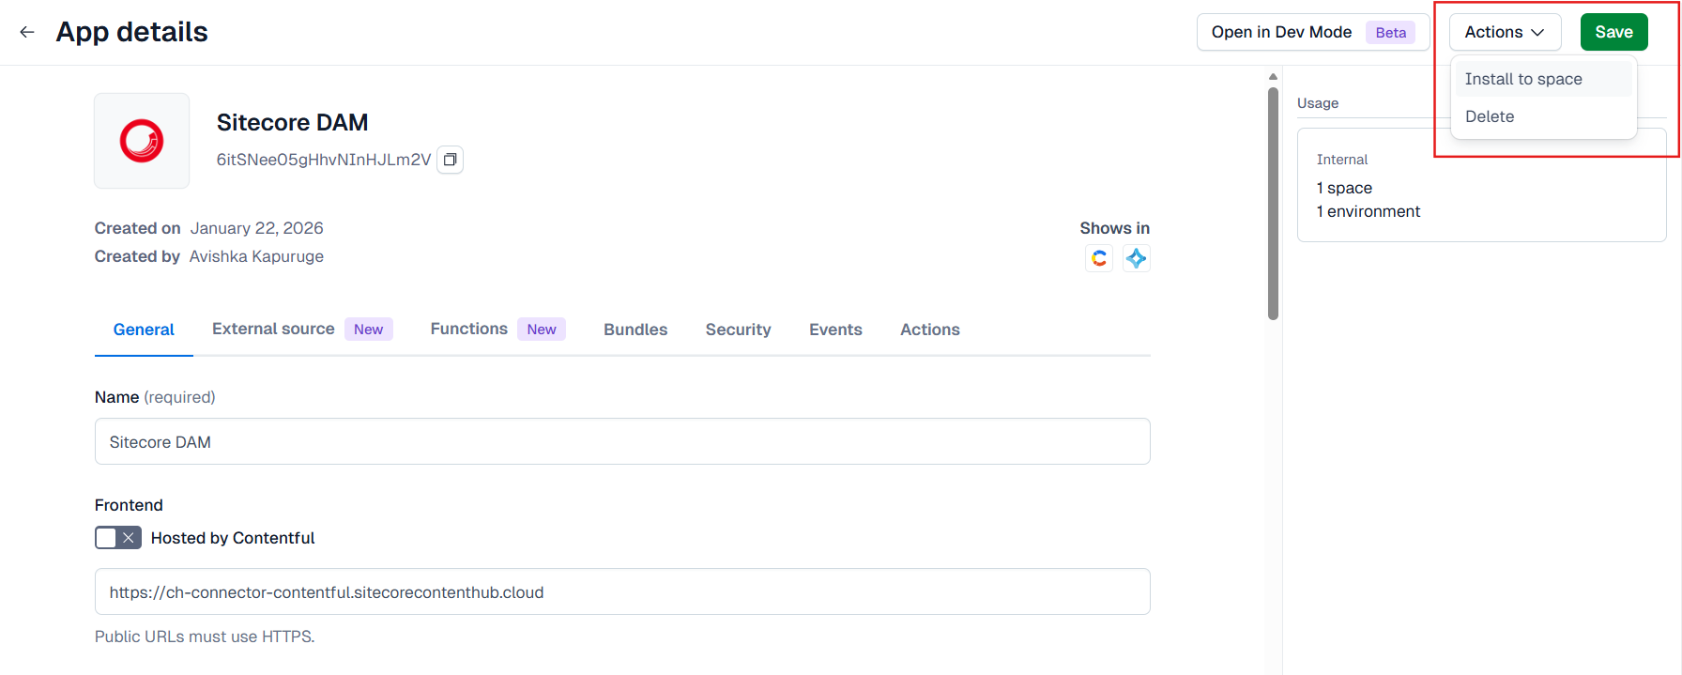
Task: Click the 1 environment usage text
Action: click(x=1369, y=211)
